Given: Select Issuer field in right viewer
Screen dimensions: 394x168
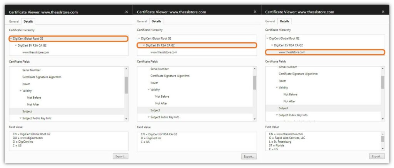Looking at the screenshot, I should click(x=282, y=81).
